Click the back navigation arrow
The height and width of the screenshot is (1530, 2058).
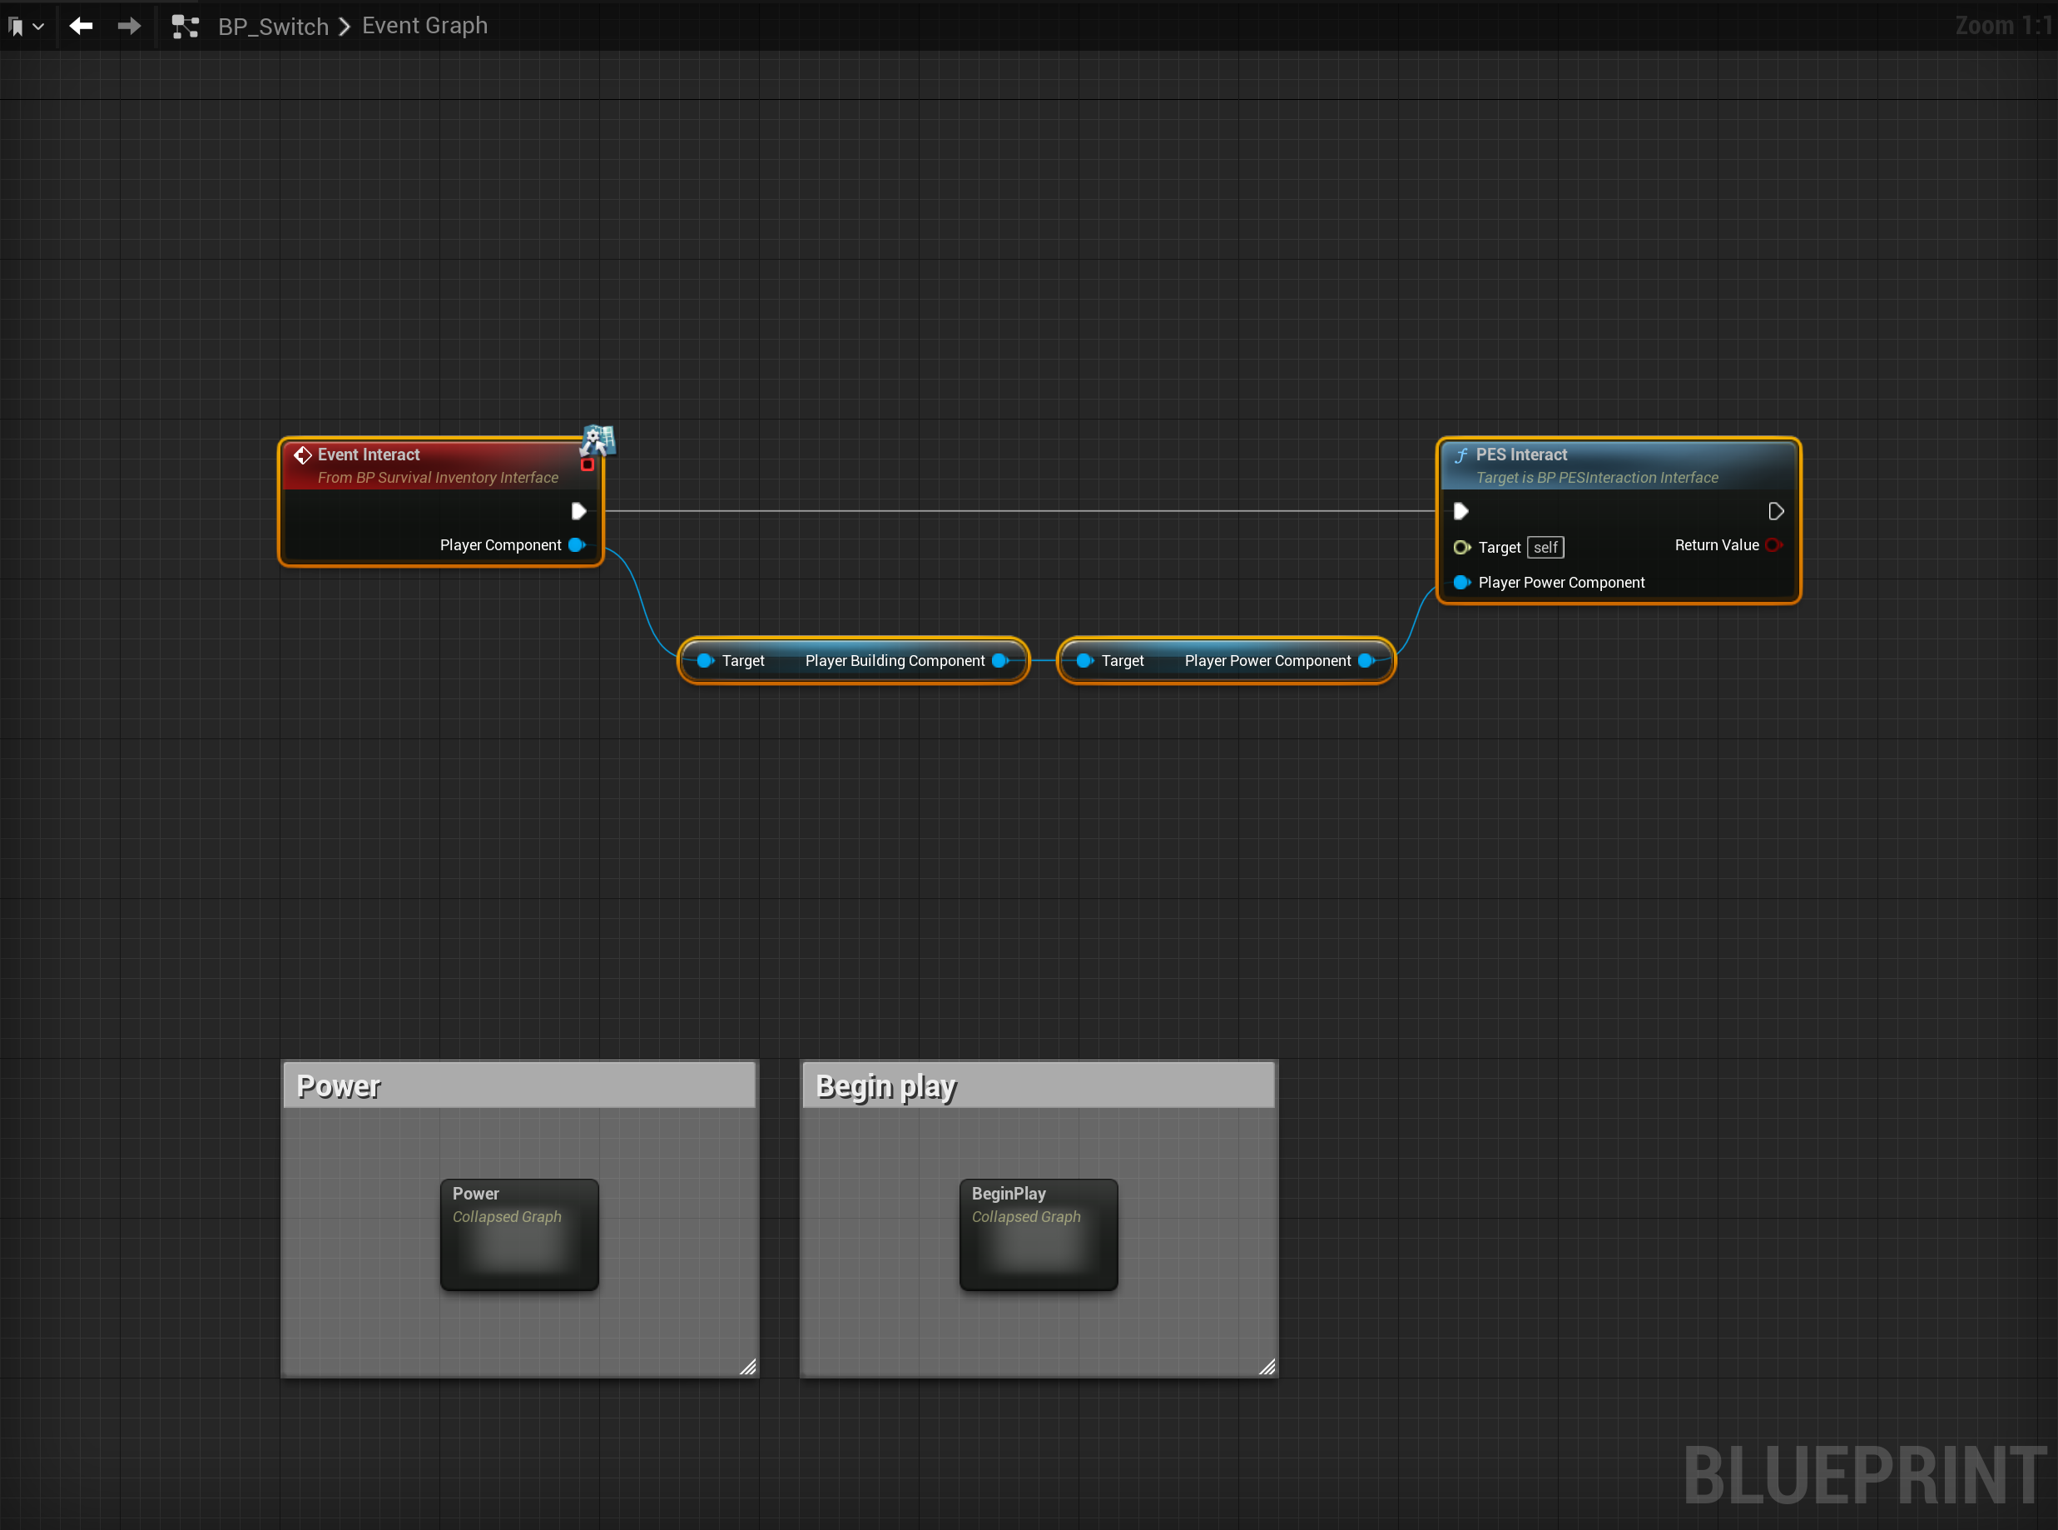tap(82, 26)
